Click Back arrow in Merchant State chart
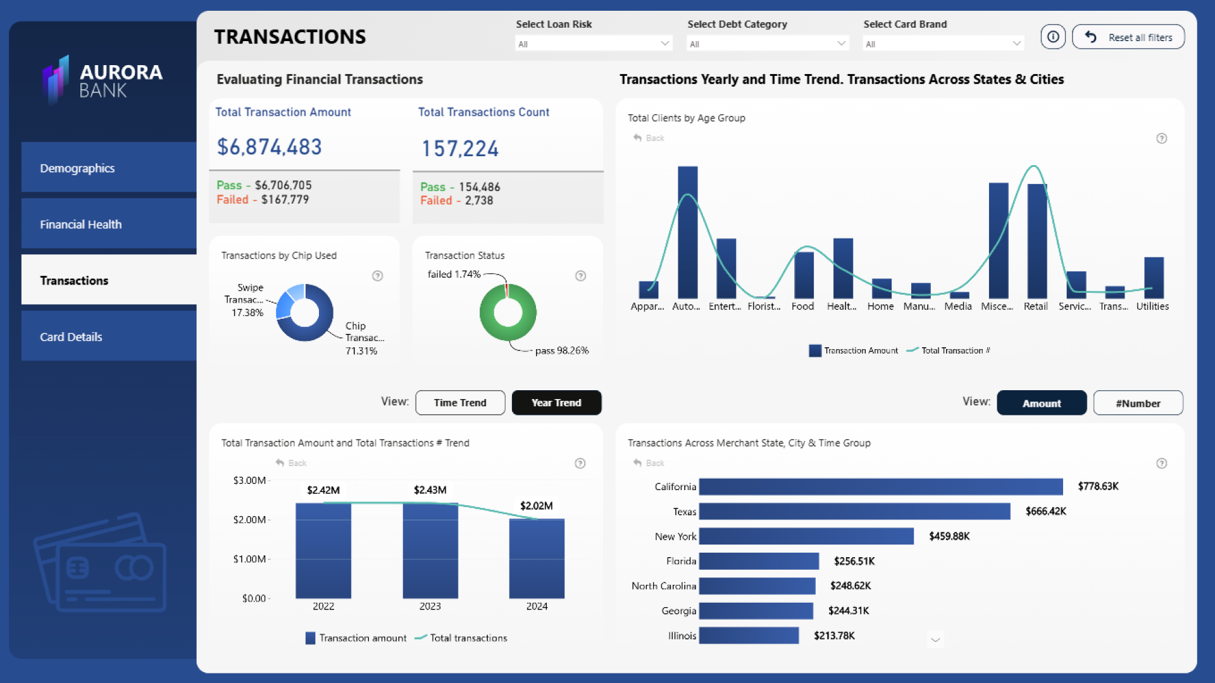 click(x=637, y=463)
